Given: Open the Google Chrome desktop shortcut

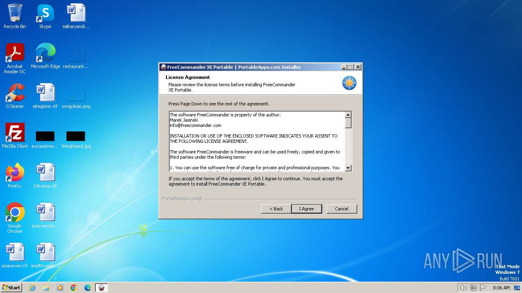Looking at the screenshot, I should (15, 218).
